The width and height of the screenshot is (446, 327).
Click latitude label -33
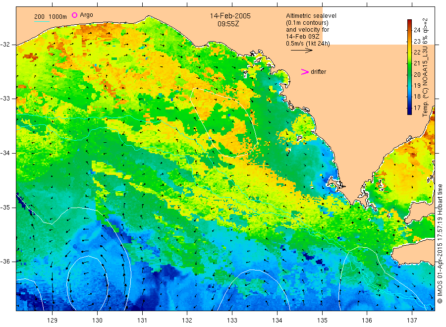coord(5,99)
